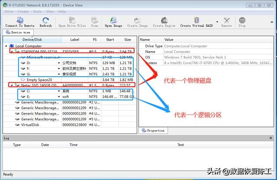Sort by Device/Disk column header
277x180 pixels.
click(32, 40)
